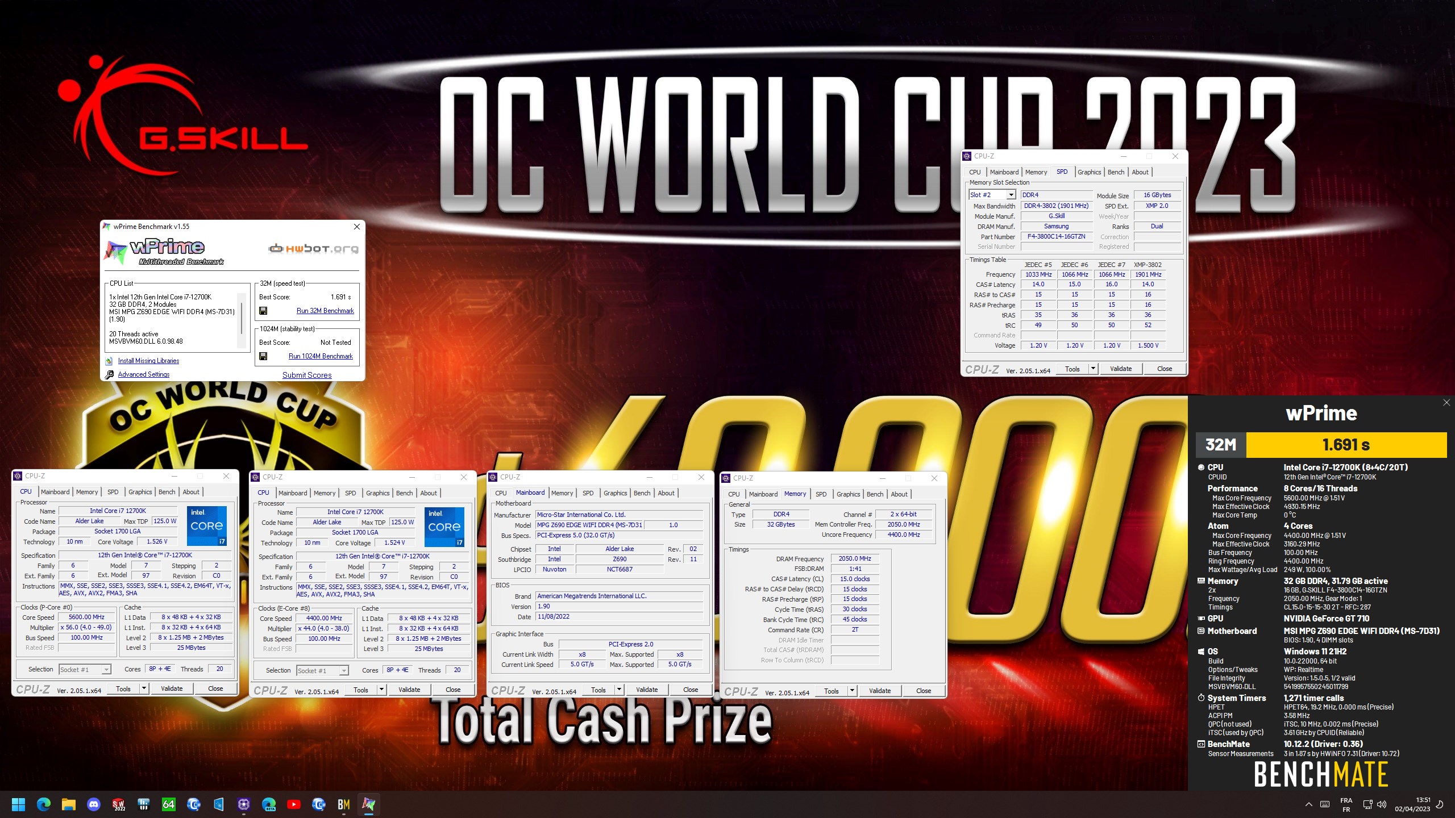This screenshot has height=818, width=1455.
Task: Open the Windows Start menu
Action: (x=18, y=804)
